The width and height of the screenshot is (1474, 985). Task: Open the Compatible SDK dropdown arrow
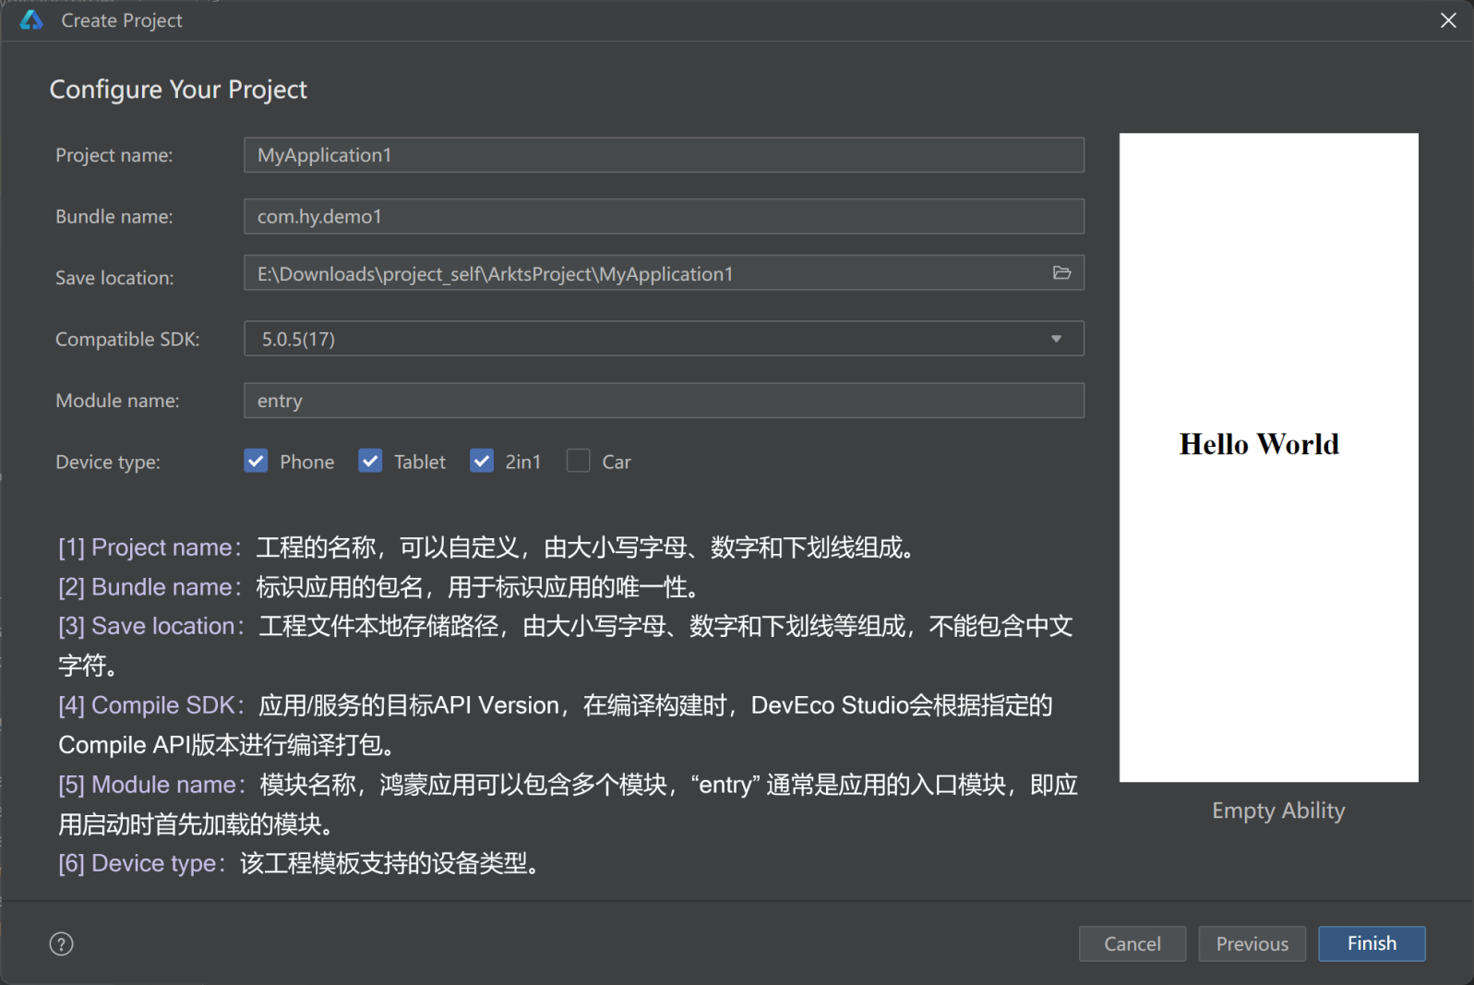tap(1056, 339)
